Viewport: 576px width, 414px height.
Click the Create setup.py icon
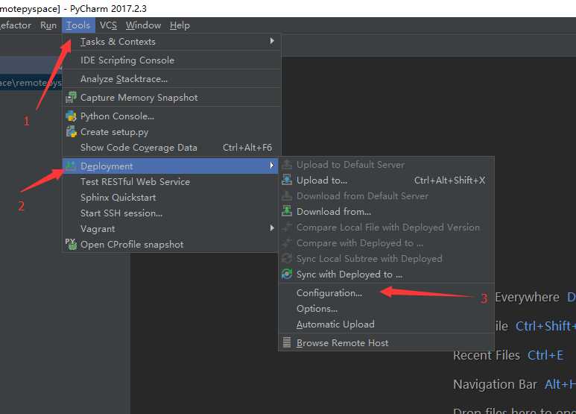[71, 131]
